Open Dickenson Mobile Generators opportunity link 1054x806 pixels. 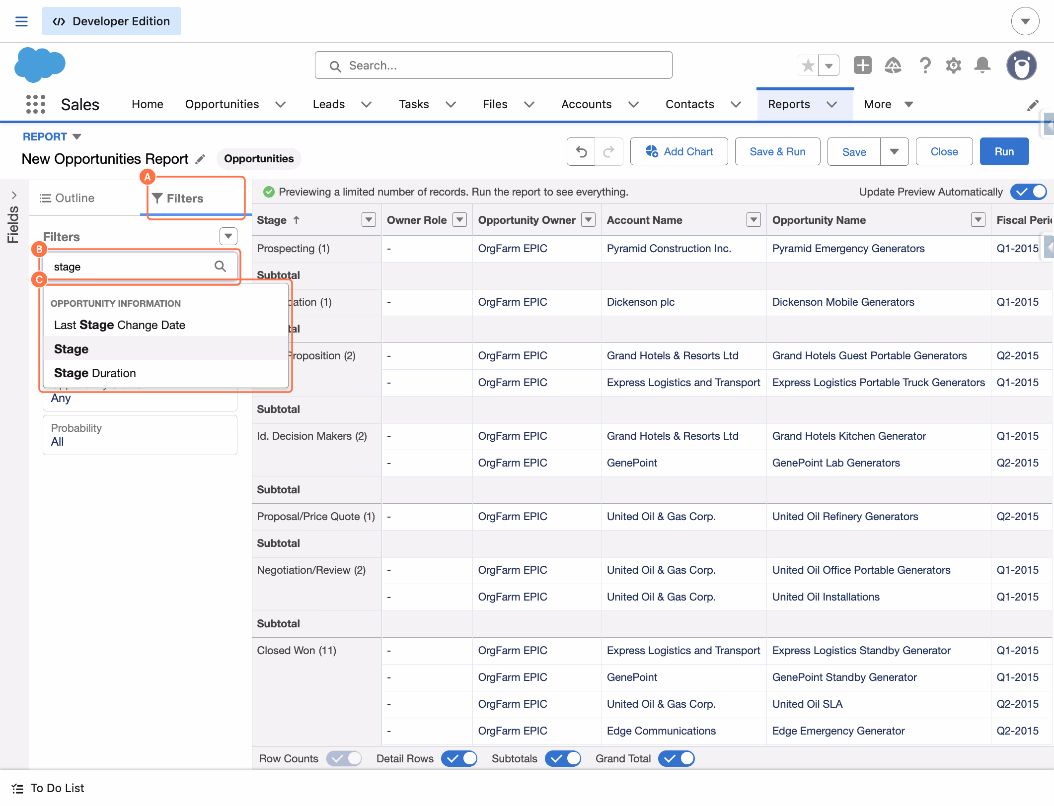point(843,302)
